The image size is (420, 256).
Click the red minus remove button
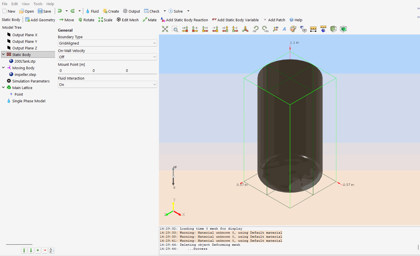click(45, 250)
